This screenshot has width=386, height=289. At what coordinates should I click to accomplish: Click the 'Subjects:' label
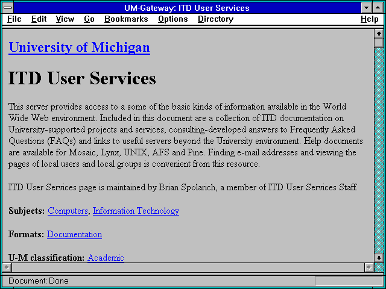[27, 211]
